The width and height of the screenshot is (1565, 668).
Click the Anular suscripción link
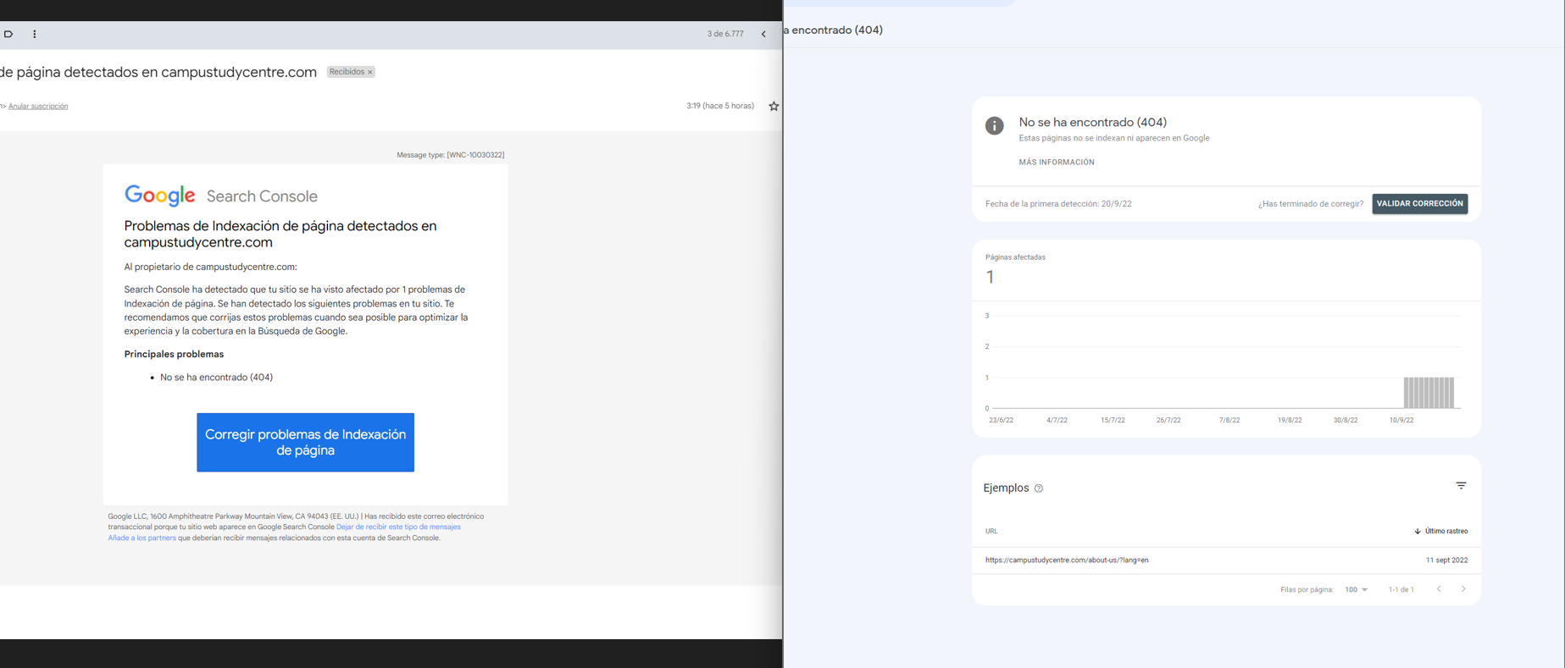(38, 106)
